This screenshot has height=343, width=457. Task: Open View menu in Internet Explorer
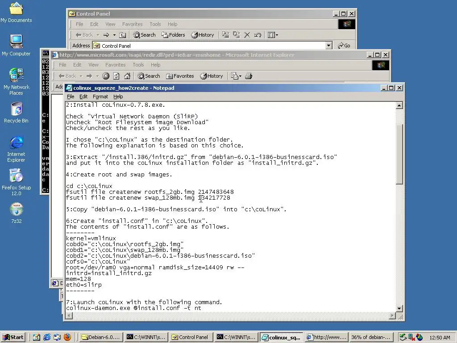click(93, 65)
